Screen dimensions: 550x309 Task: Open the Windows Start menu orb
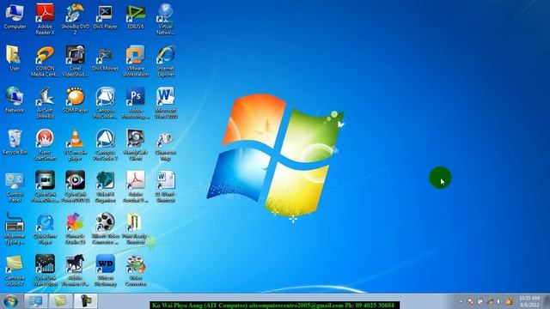(x=10, y=301)
